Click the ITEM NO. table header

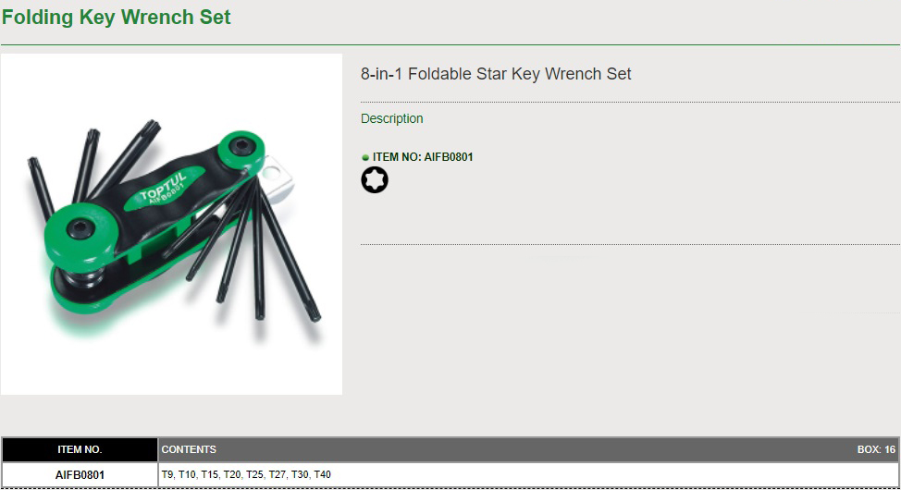[x=80, y=450]
